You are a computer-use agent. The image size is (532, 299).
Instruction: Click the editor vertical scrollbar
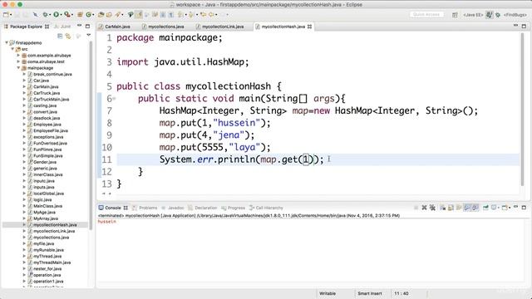(x=523, y=109)
